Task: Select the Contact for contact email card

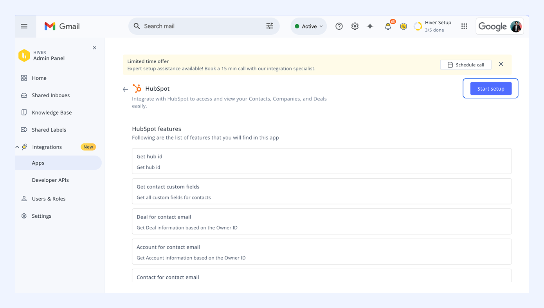Action: click(x=322, y=276)
